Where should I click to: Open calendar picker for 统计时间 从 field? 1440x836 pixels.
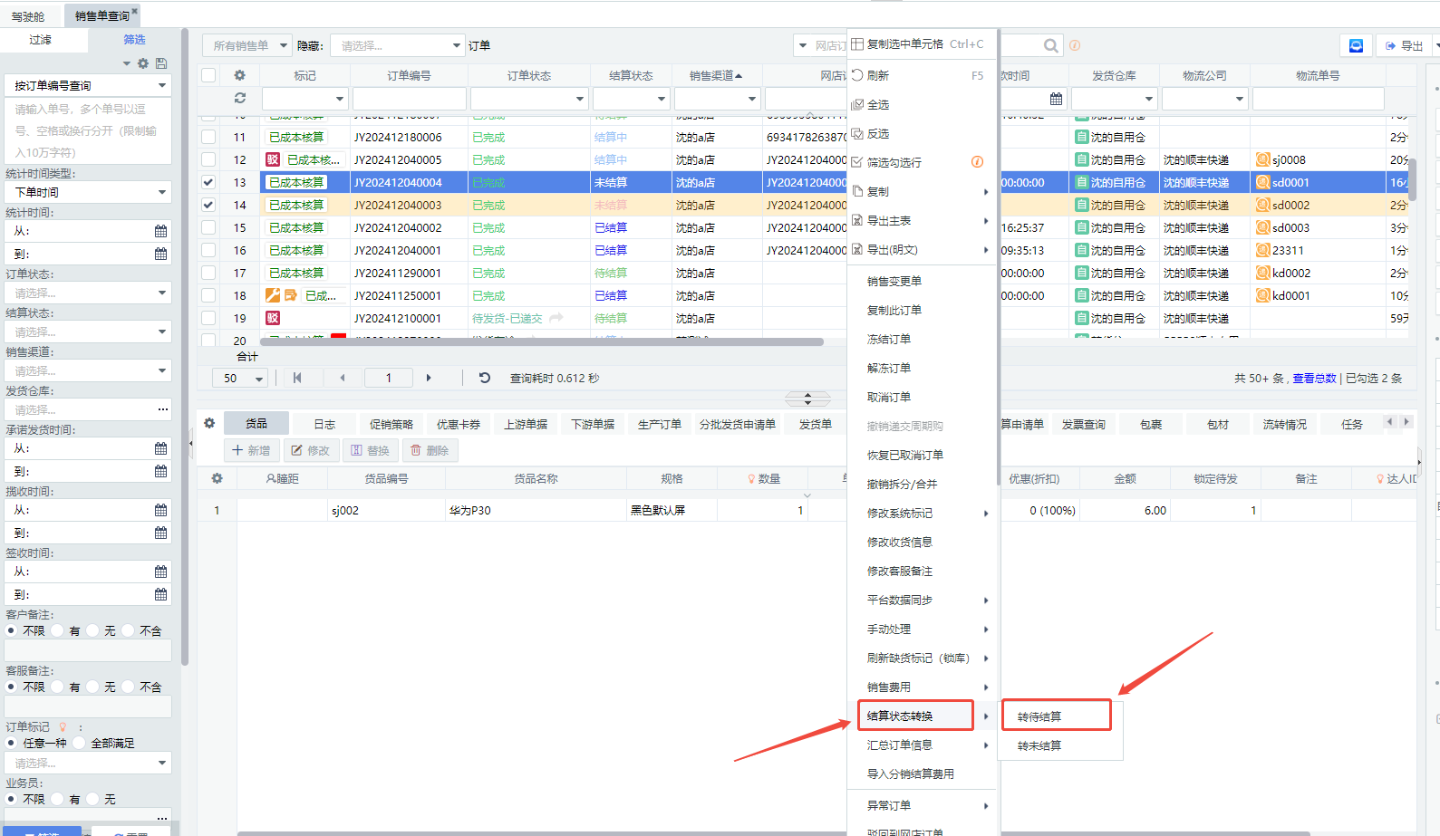point(160,231)
